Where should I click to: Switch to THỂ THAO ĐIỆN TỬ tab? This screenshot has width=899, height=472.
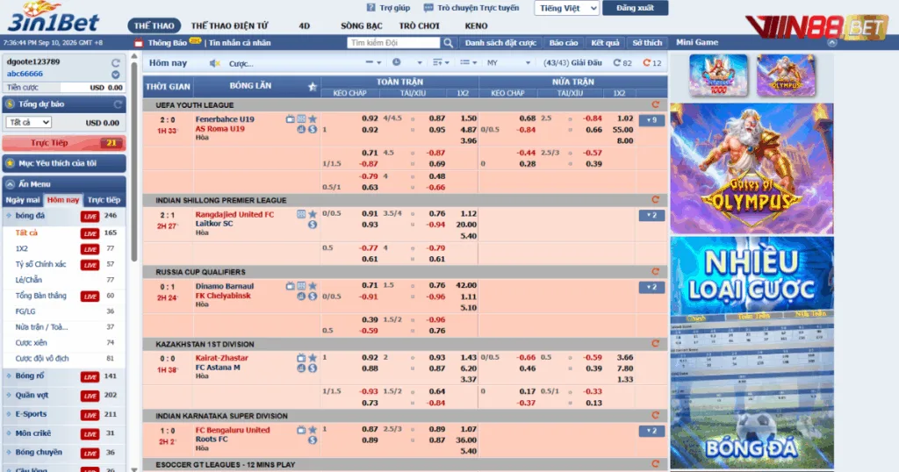tap(229, 25)
